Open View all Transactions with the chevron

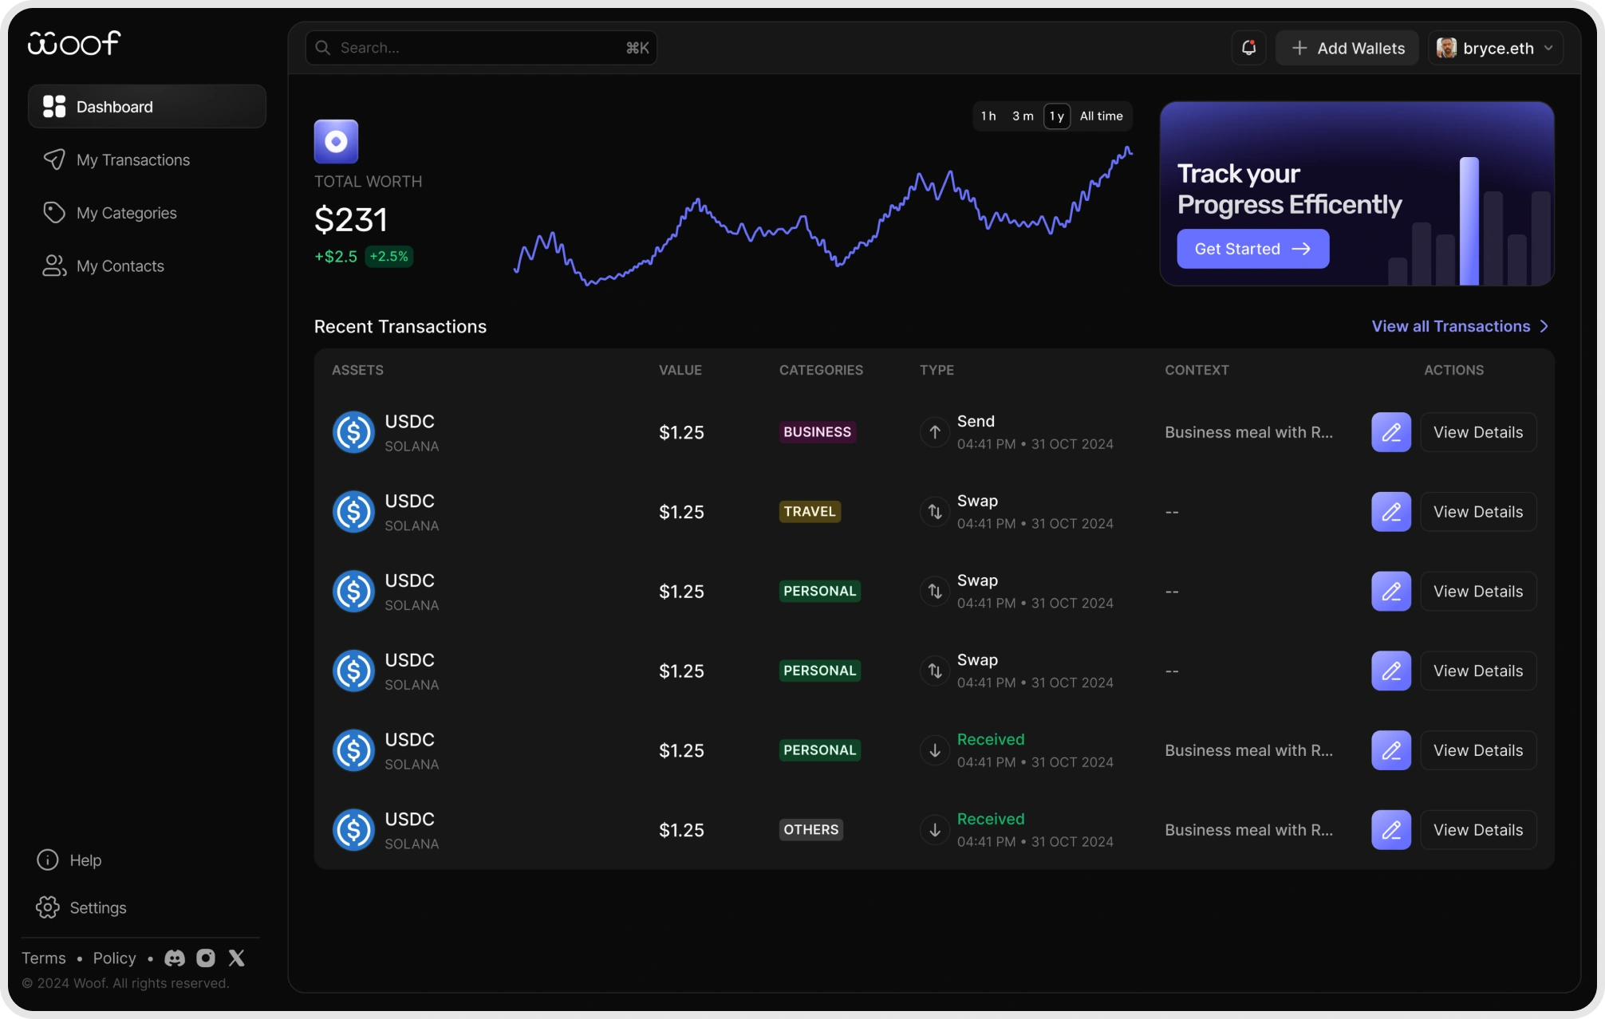[1544, 326]
